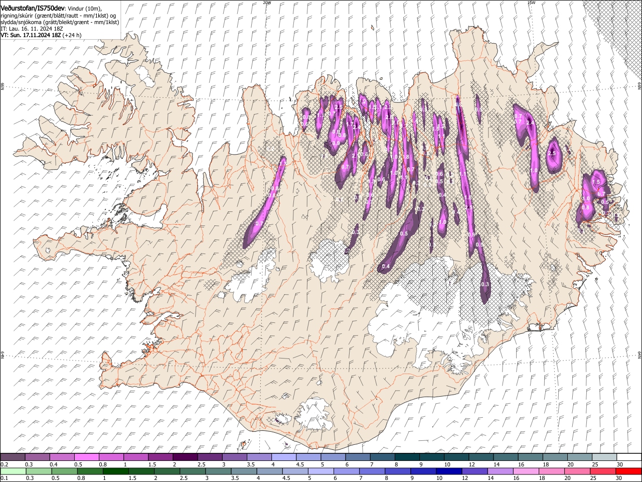Click the purple snow blob labeled 2.5 in the east
Viewport: 642px width, 482px height.
(554, 154)
